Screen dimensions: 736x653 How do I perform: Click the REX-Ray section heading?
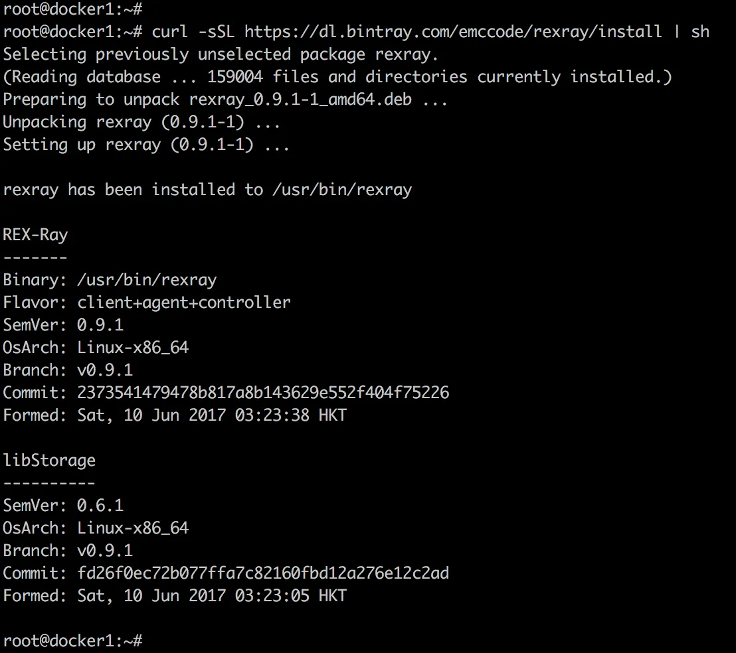coord(35,234)
